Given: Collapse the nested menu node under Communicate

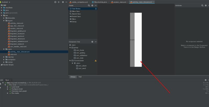Looking at the screenshot, I should [72, 63].
